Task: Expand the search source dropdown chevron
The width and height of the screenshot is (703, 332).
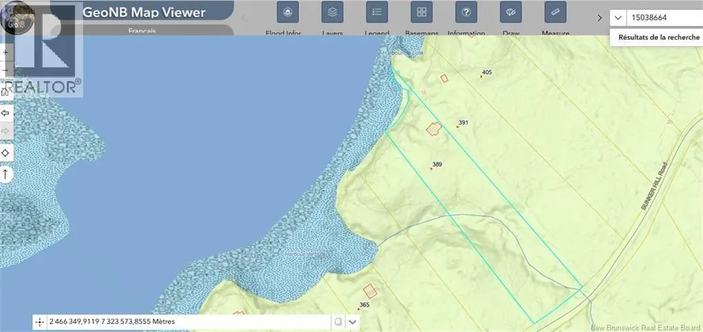Action: coord(618,18)
